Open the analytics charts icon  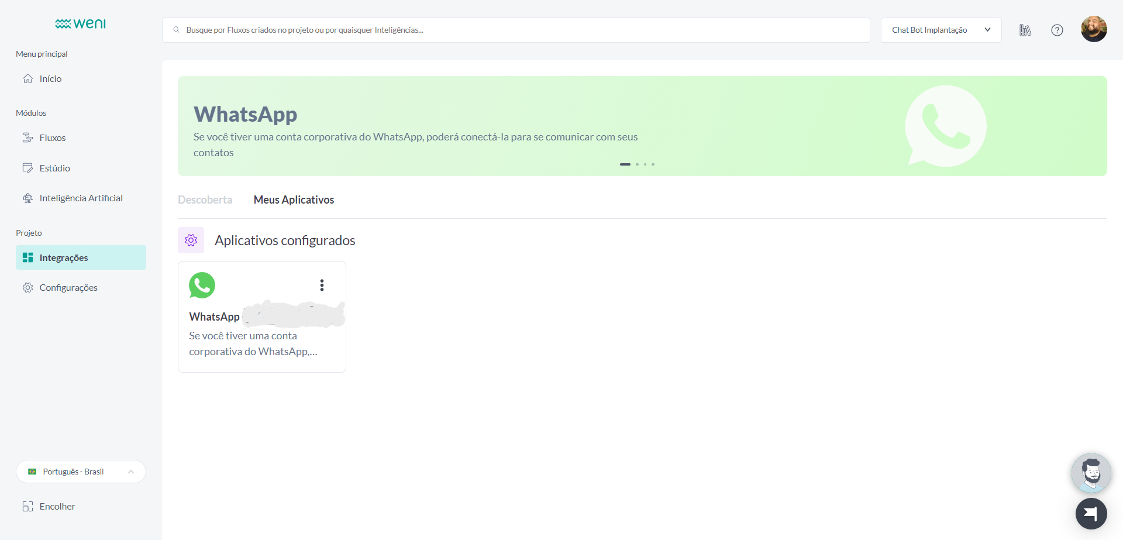1025,29
